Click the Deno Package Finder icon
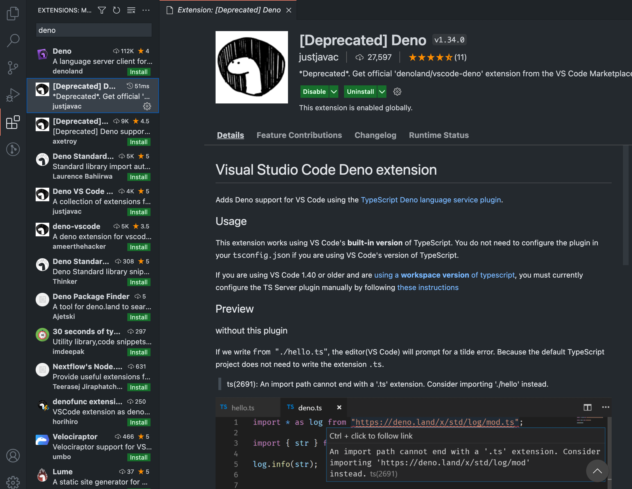Viewport: 632px width, 489px height. [x=42, y=300]
